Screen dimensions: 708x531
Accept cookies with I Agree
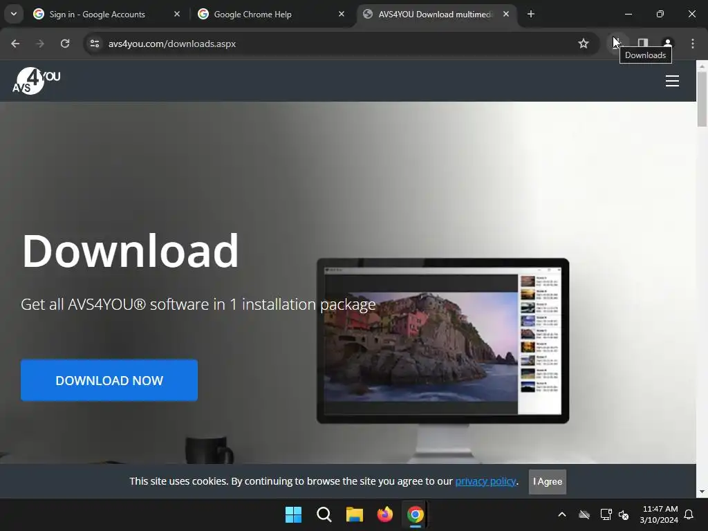(548, 481)
